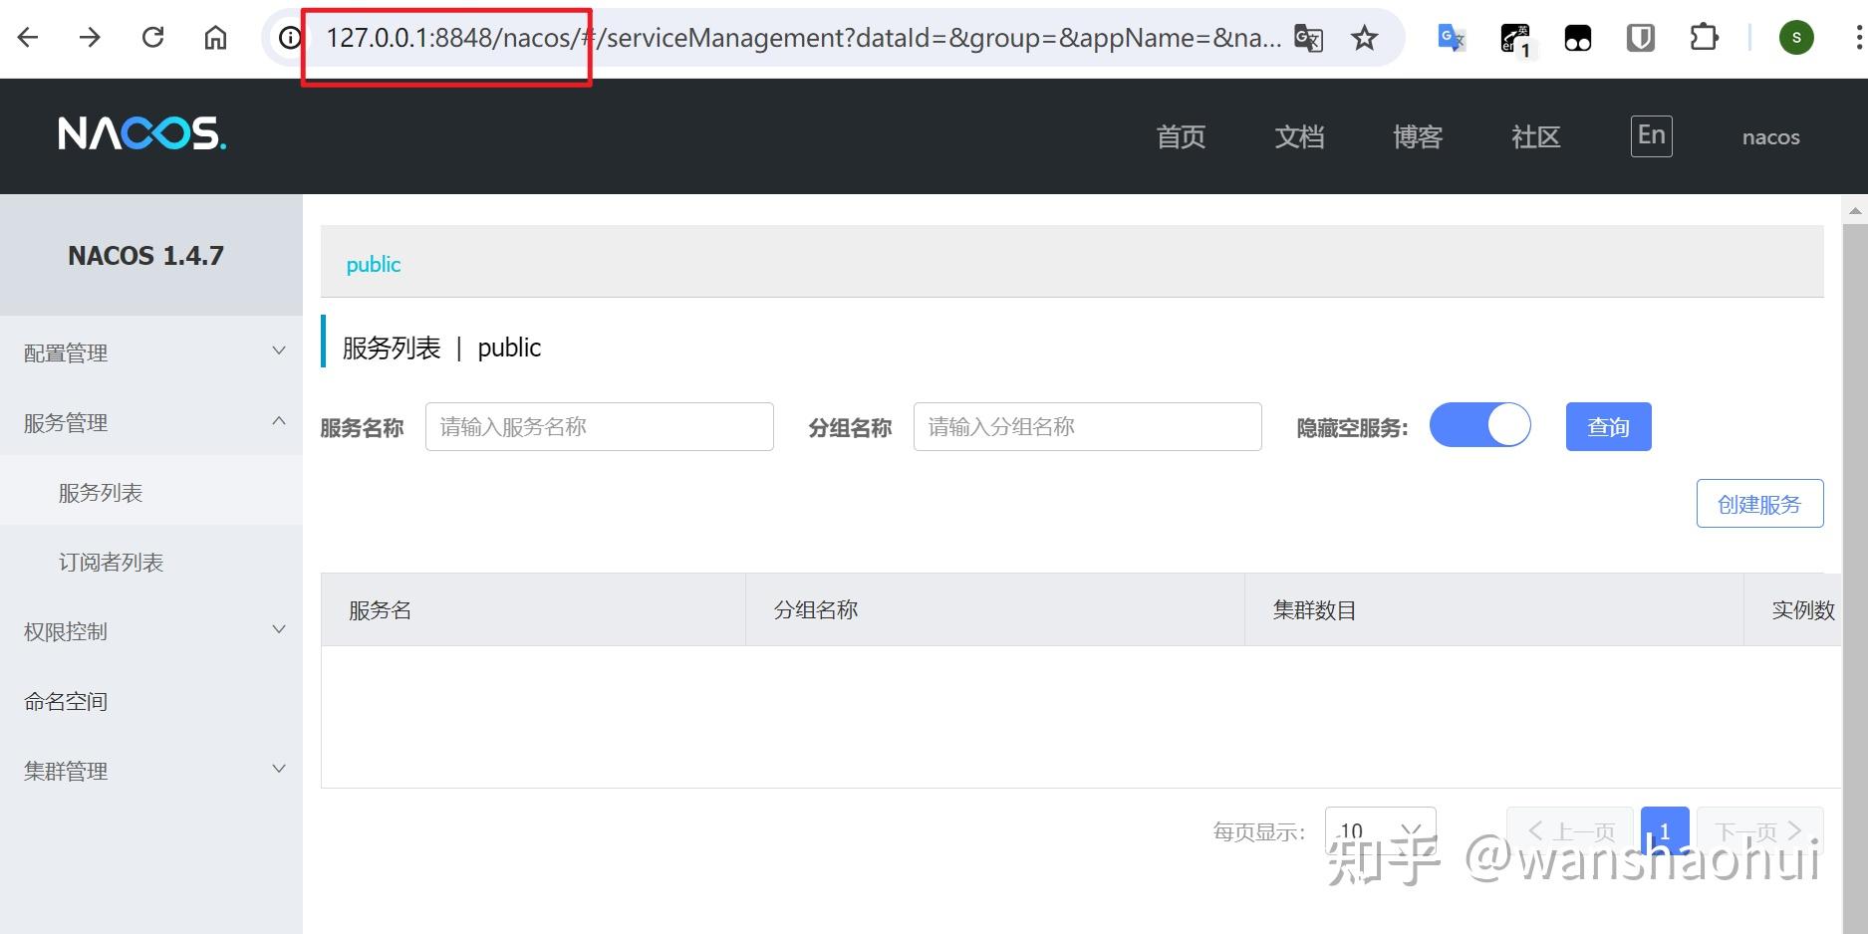Open the 每页显示 page size dropdown
This screenshot has height=934, width=1868.
tap(1380, 830)
